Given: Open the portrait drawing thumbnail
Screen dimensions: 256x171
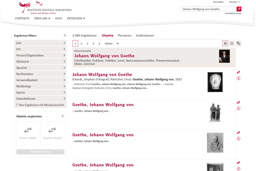Looking at the screenshot, I should (215, 143).
